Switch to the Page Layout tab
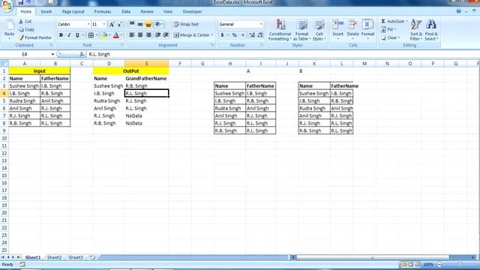Screen dimensions: 480x270 point(73,12)
